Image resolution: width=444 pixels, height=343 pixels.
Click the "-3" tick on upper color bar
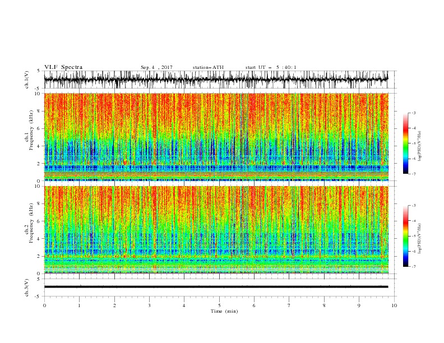[x=414, y=113]
